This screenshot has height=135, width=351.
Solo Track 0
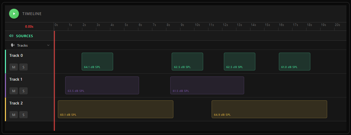click(x=23, y=67)
